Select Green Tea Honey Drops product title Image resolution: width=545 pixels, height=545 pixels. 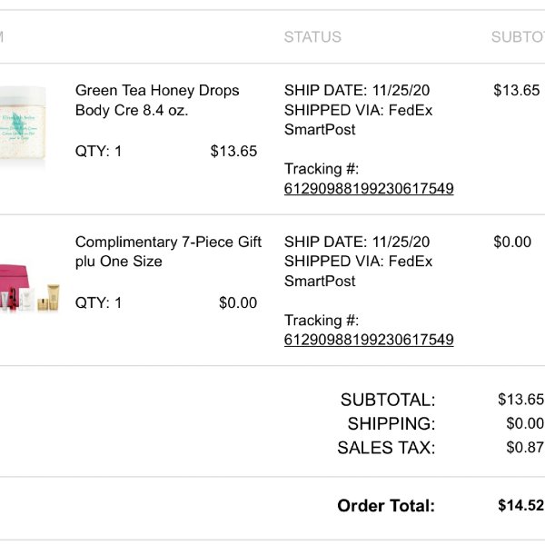157,100
